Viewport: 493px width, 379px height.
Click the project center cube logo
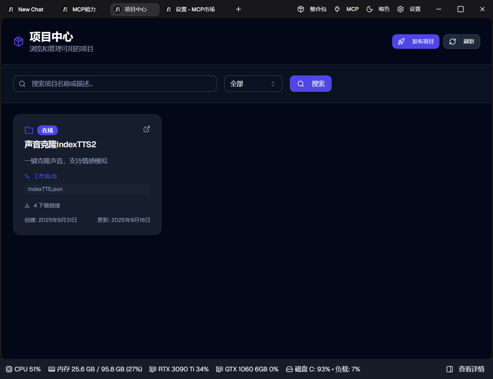click(x=19, y=42)
